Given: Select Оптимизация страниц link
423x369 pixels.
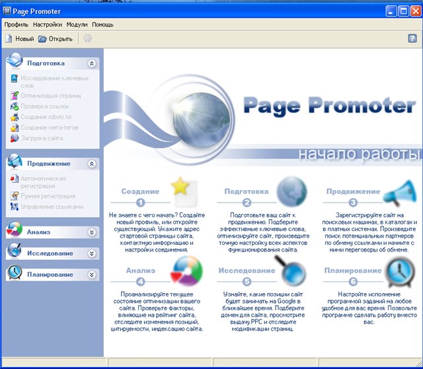Looking at the screenshot, I should pos(51,96).
